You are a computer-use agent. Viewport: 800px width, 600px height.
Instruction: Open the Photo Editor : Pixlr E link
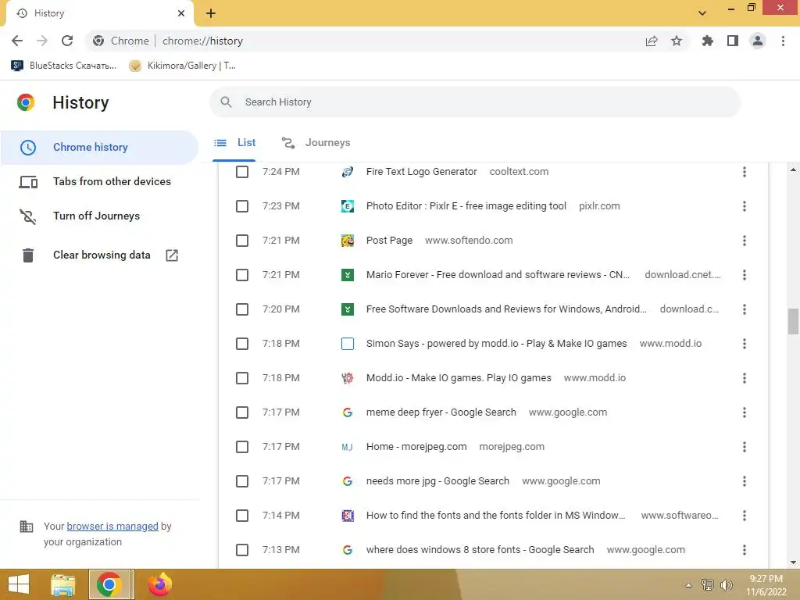coord(466,206)
